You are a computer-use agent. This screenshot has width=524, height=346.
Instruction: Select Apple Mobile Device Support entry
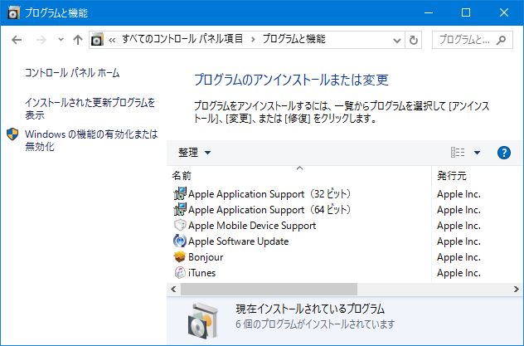[252, 226]
